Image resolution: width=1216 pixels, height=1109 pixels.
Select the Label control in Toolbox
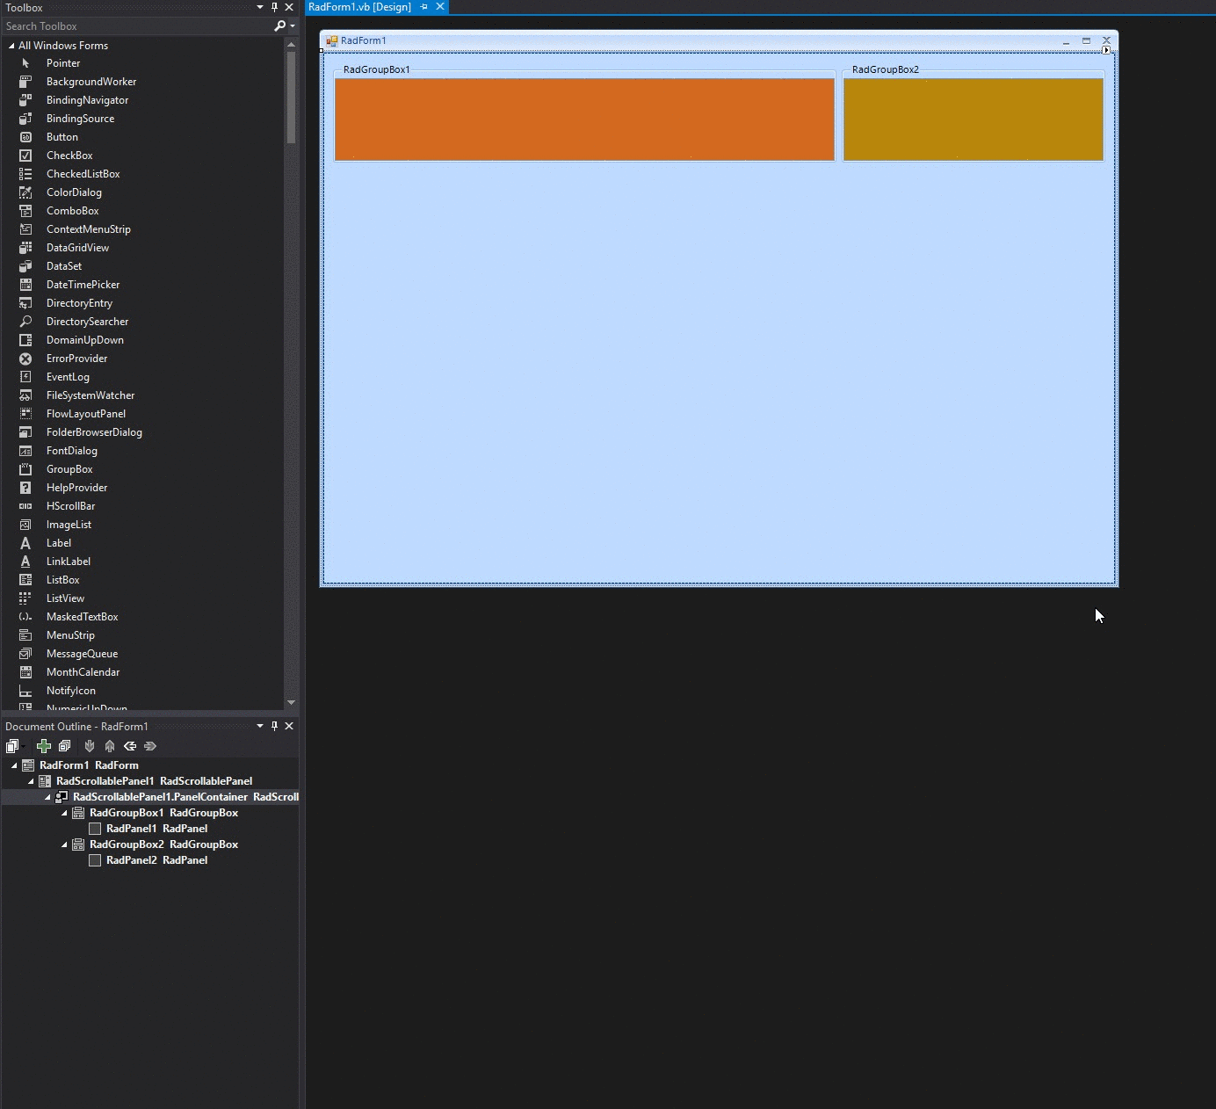(59, 543)
